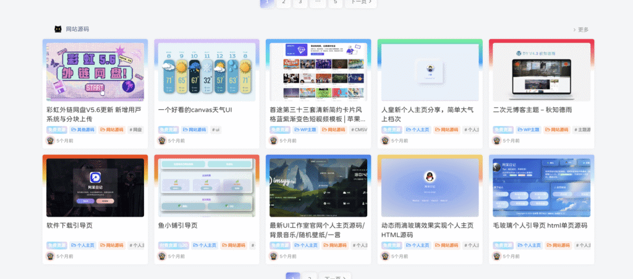Viewport: 633px width, 279px height.
Task: Open article 软件下载引导页 title
Action: point(69,225)
